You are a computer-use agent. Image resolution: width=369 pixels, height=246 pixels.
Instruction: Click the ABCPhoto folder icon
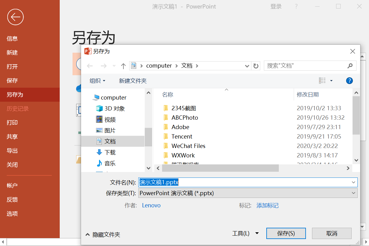166,118
